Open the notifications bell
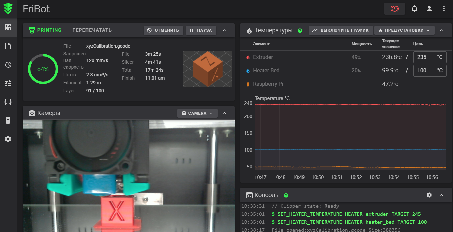The width and height of the screenshot is (453, 232). pos(414,9)
